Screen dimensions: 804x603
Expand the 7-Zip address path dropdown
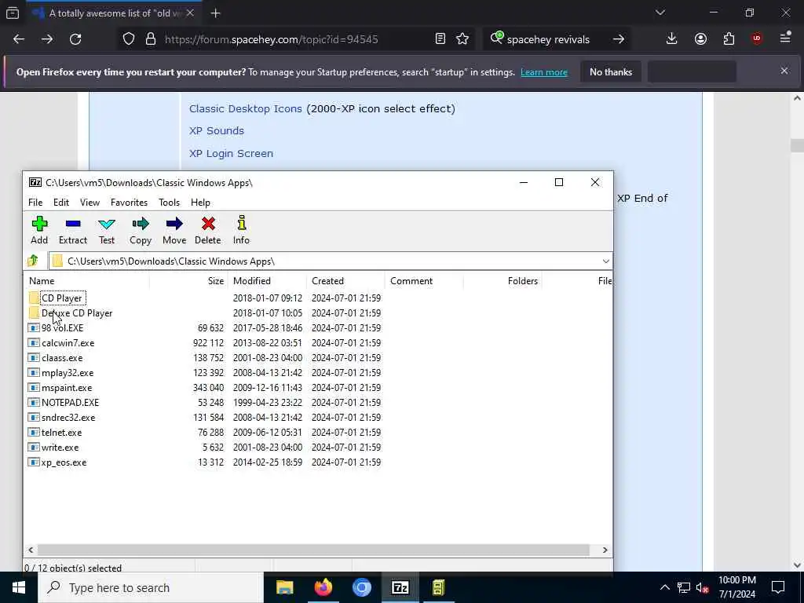tap(605, 261)
